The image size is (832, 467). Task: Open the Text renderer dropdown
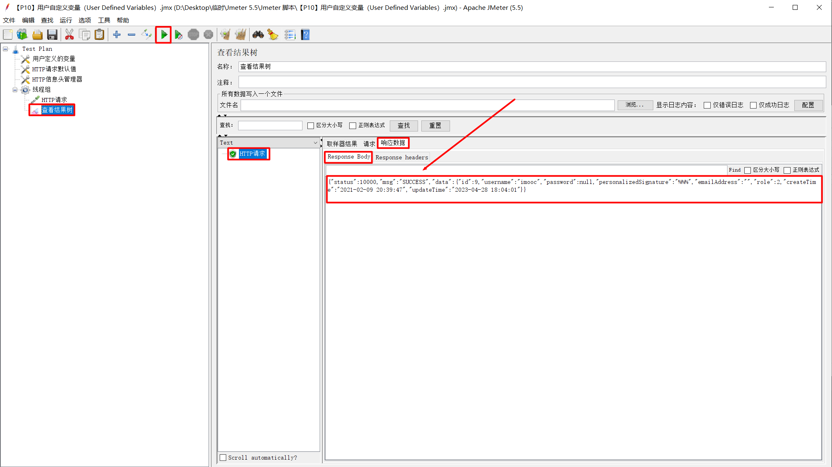(x=268, y=143)
